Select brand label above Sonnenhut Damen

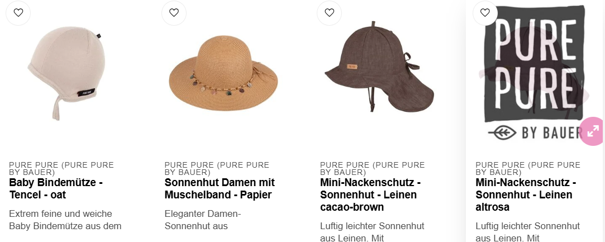pos(217,169)
